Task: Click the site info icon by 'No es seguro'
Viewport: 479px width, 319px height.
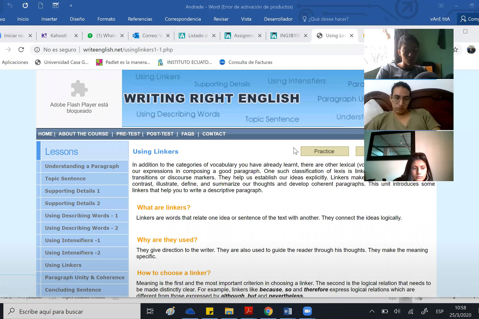Action: point(37,49)
